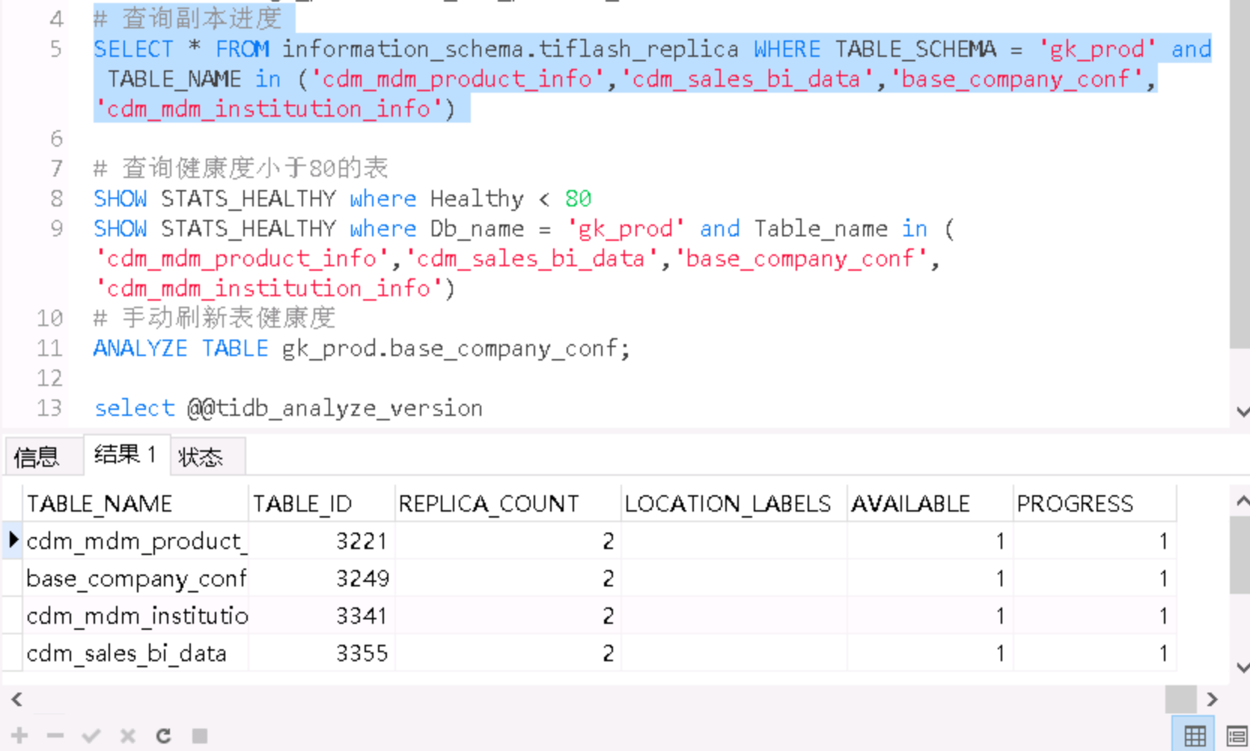
Task: Click line number 11 in the gutter
Action: pos(49,349)
